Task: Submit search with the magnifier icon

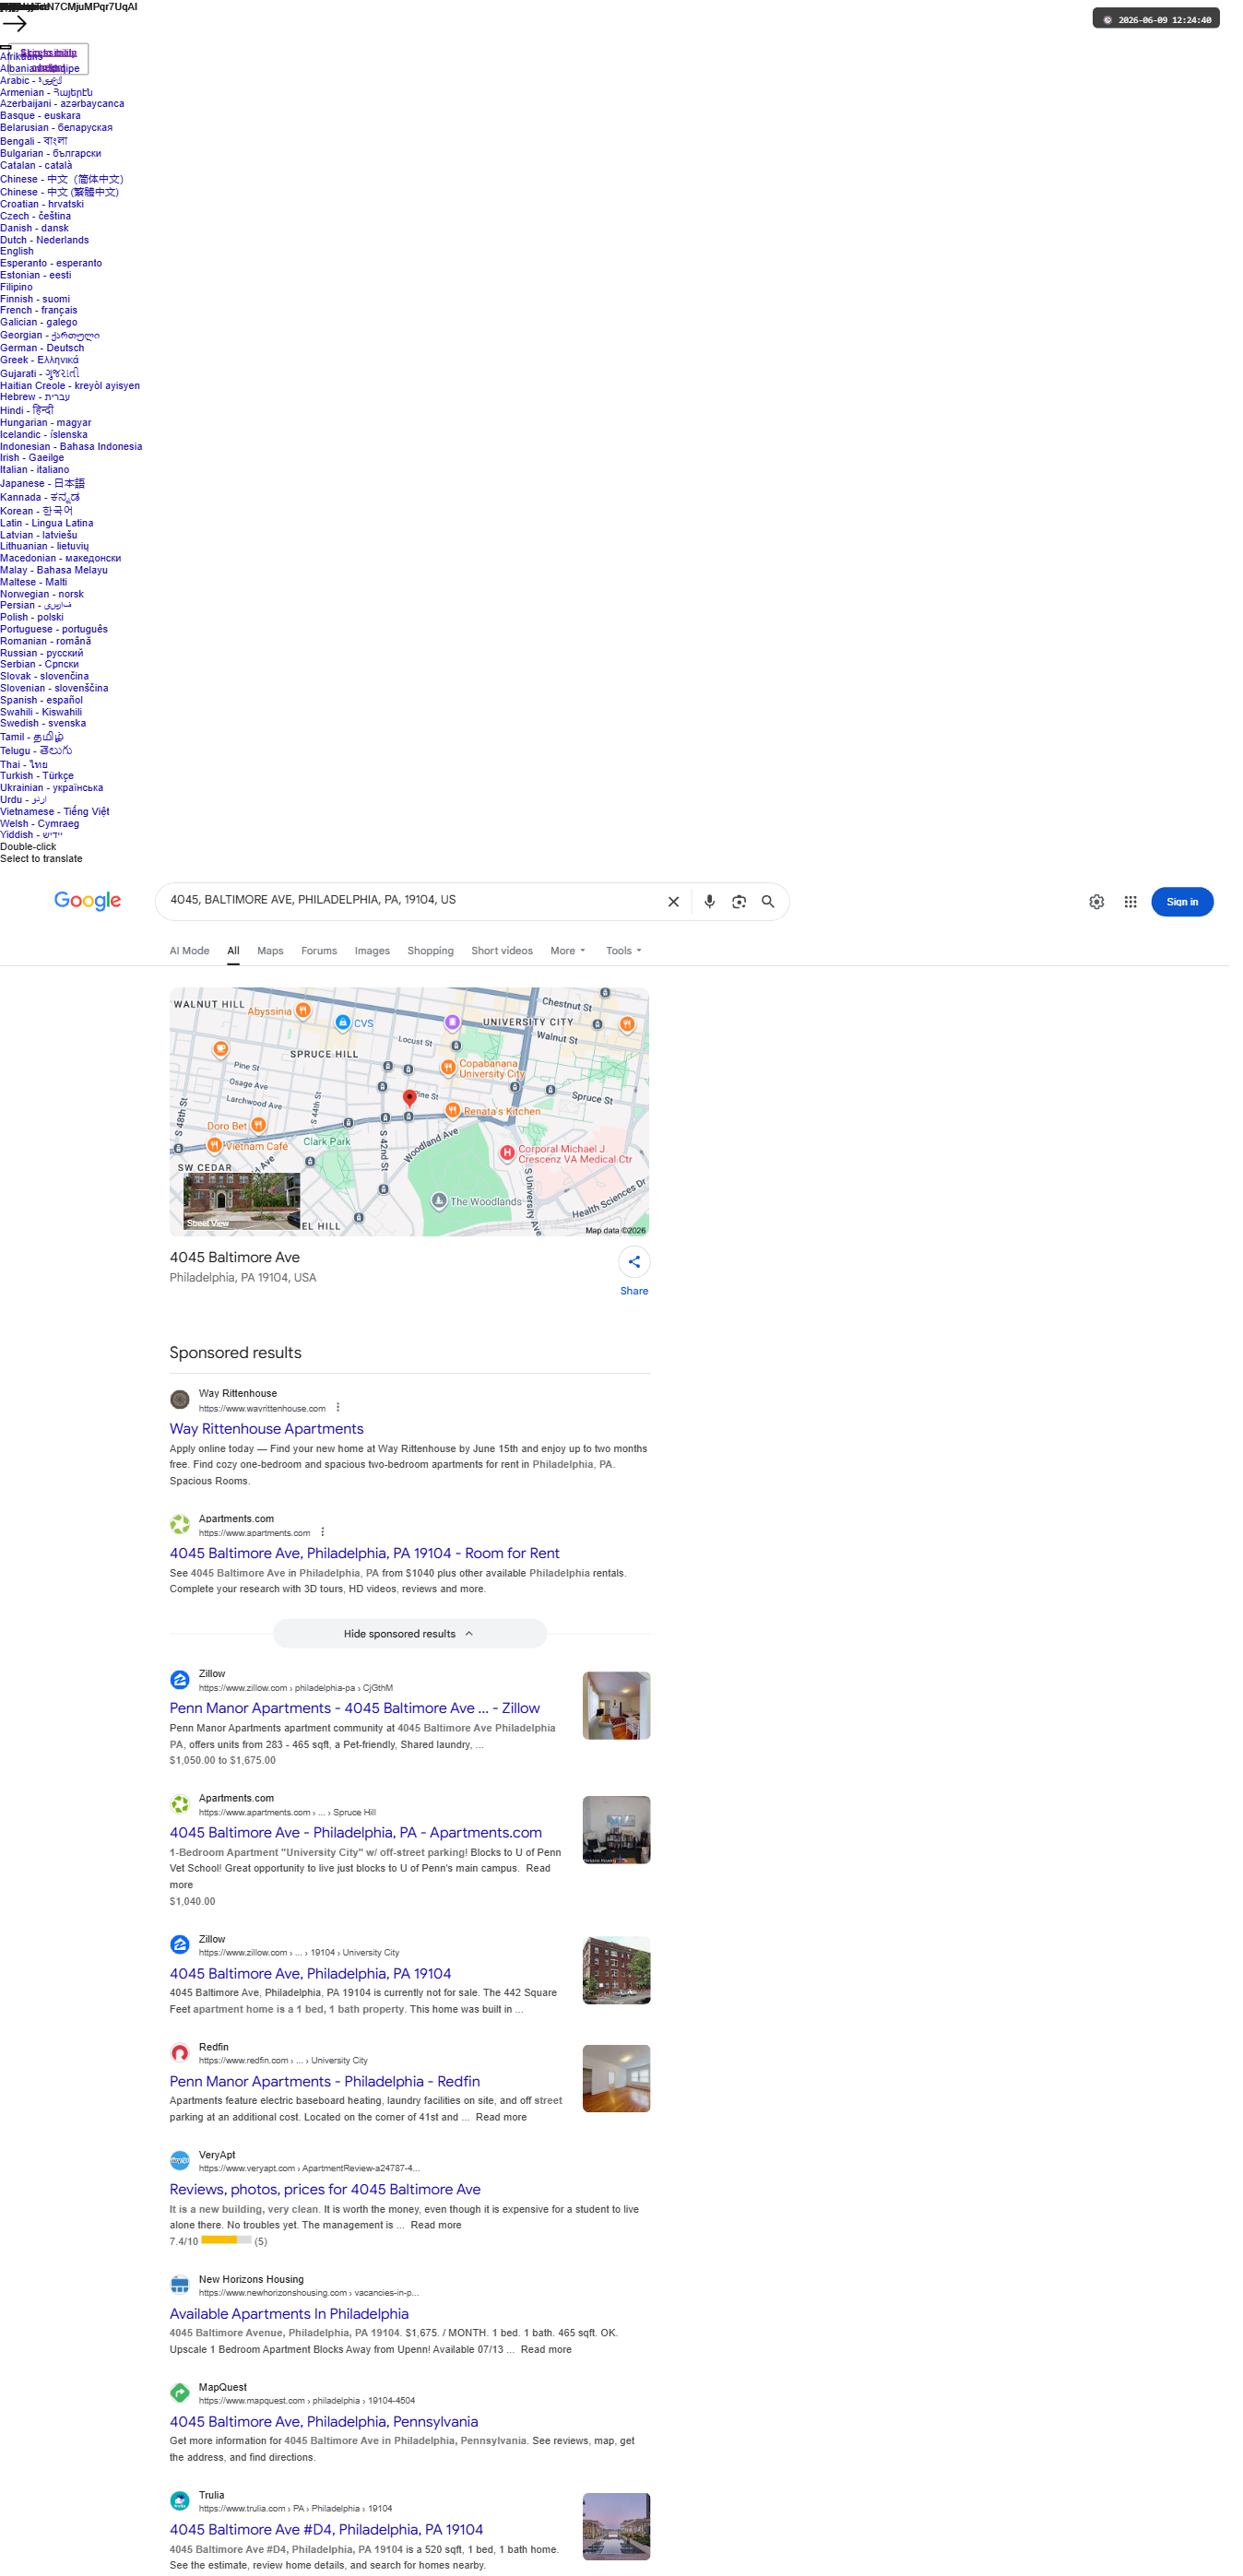Action: coord(768,902)
